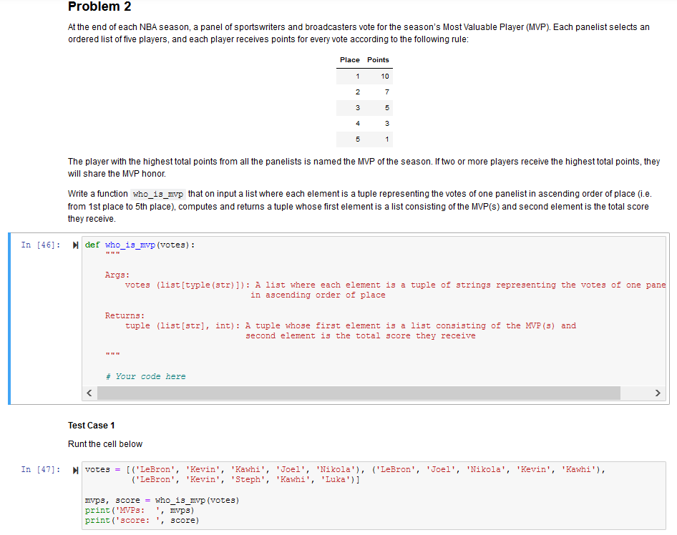Viewport: 677px width, 535px height.
Task: Click the 'Points' table header
Action: pos(378,60)
